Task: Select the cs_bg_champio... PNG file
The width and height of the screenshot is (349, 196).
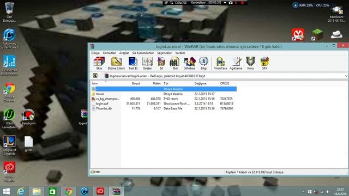Action: tap(164, 99)
